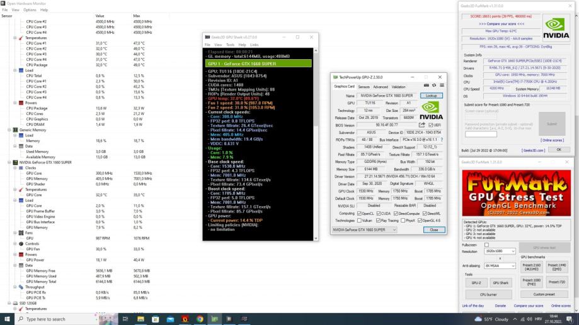
Task: Toggle the UEFI checkbox in GPU-Z
Action: tap(430, 125)
